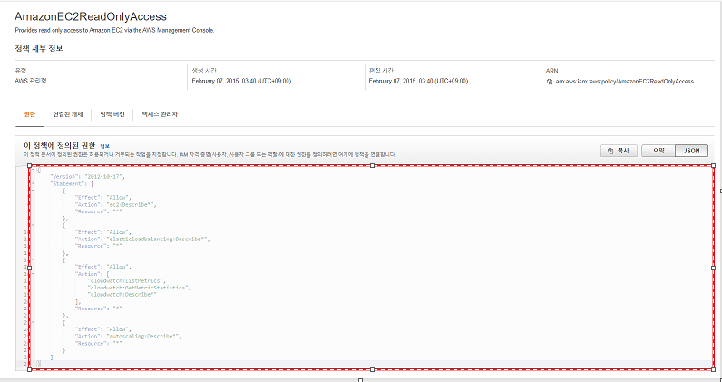The image size is (722, 382).
Task: Click the date under 생성 시간
Action: pos(241,81)
